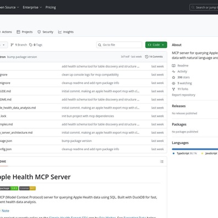218x218 pixels.
Task: Click the star icon in About
Action: tap(173, 77)
